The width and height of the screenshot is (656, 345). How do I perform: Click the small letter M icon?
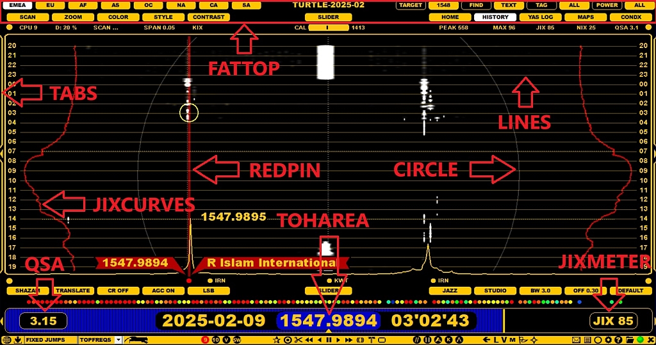tap(512, 340)
